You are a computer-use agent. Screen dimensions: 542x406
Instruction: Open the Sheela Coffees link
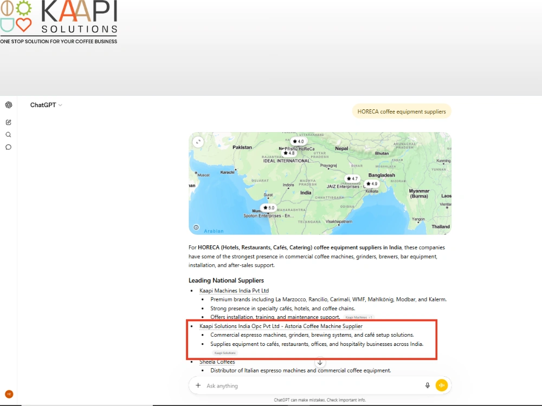click(x=217, y=362)
